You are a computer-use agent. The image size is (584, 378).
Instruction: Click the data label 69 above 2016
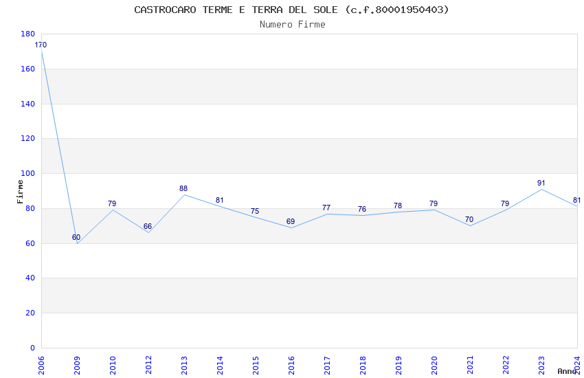coord(291,221)
